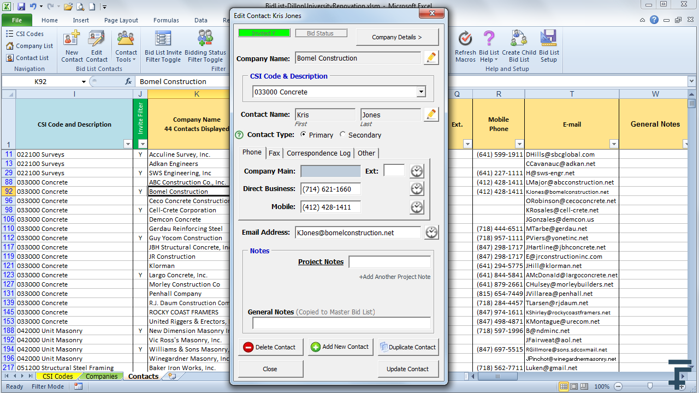Viewport: 699px width, 393px height.
Task: Click Contact Type help question icon
Action: [x=239, y=135]
